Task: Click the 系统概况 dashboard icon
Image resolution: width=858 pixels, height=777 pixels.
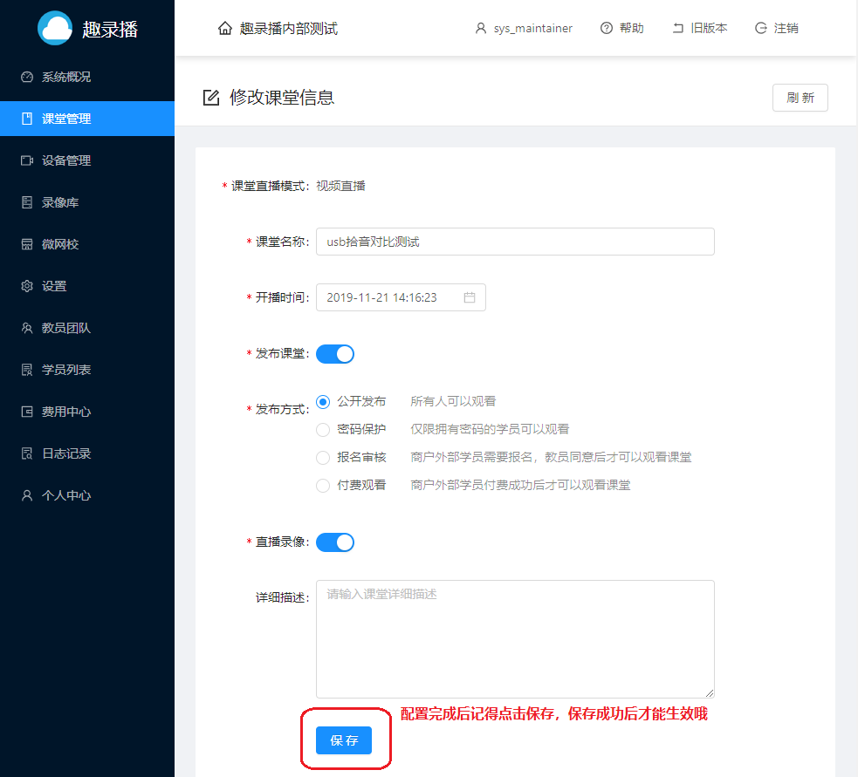Action: (x=27, y=77)
